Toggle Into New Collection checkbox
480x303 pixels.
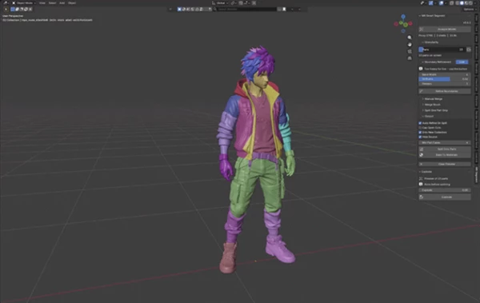(x=420, y=132)
